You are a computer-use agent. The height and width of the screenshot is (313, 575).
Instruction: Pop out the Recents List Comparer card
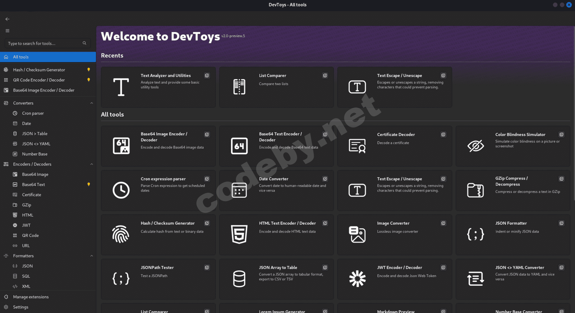tap(325, 75)
